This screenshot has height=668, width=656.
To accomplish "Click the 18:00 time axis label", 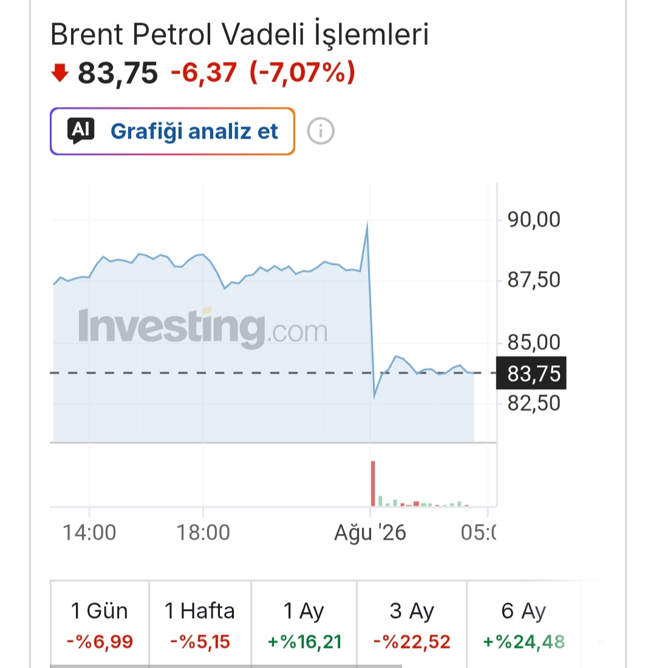I will tap(203, 532).
